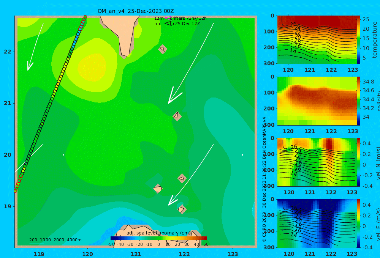Click the sea level anomaly color bar
Image resolution: width=380 pixels, height=258 pixels.
(159, 238)
